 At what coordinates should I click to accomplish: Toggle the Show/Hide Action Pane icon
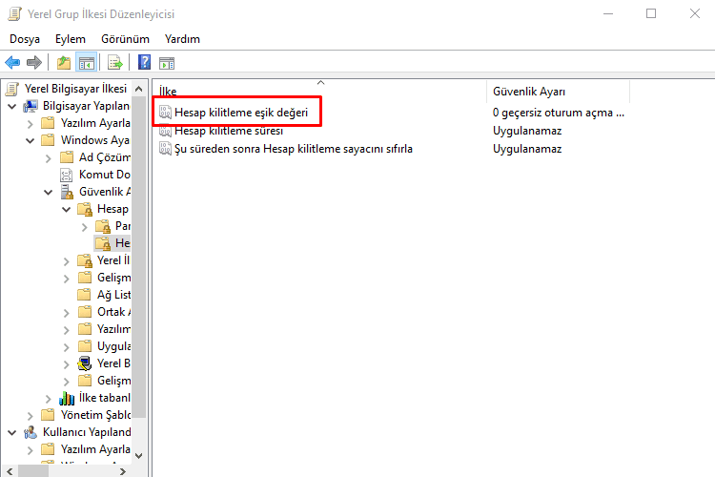(x=167, y=63)
